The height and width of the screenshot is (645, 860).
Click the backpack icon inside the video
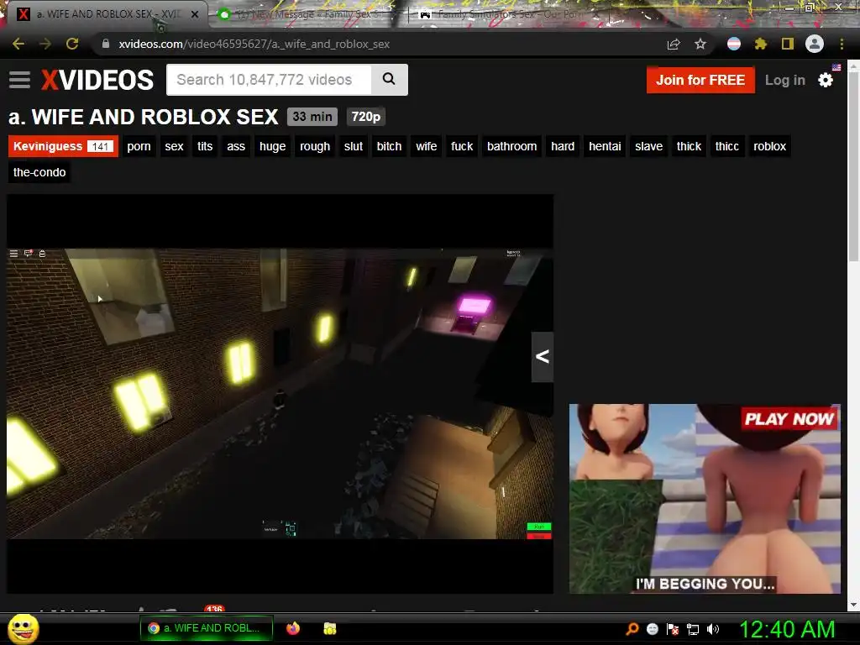click(42, 254)
